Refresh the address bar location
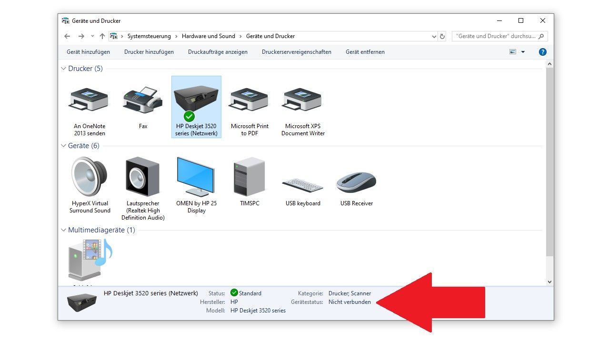 tap(442, 36)
